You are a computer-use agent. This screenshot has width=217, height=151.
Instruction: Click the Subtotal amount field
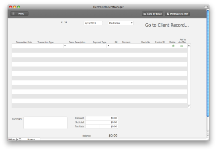click(x=102, y=122)
